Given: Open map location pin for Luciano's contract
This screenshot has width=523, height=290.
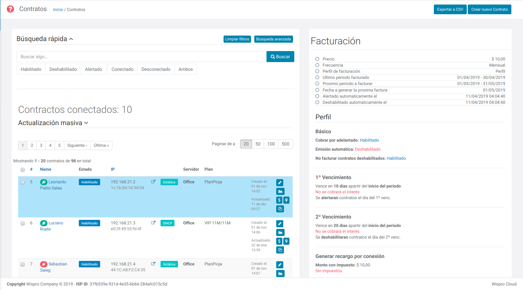Looking at the screenshot, I should point(286,241).
